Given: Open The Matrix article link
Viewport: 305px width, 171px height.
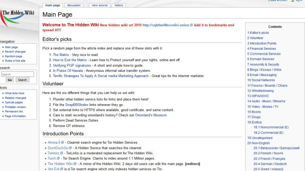Looking at the screenshot, I should (61, 55).
